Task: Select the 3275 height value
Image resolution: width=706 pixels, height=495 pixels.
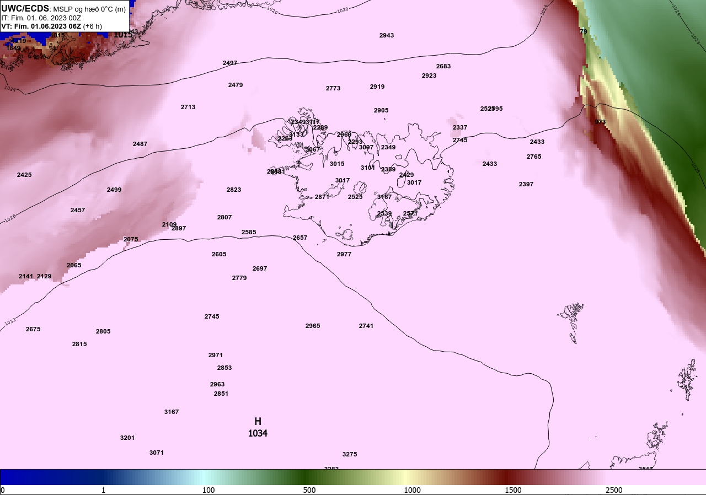Action: [x=350, y=454]
